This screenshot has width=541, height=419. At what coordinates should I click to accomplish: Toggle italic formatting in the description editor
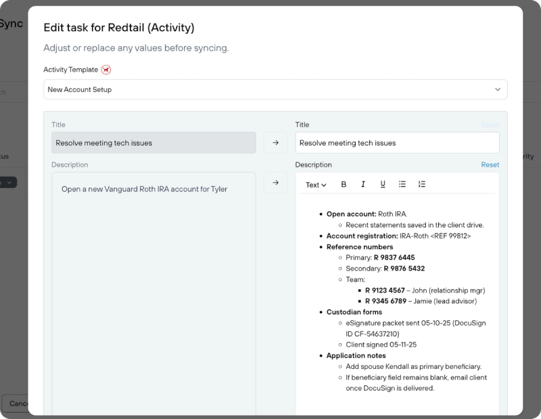[363, 184]
